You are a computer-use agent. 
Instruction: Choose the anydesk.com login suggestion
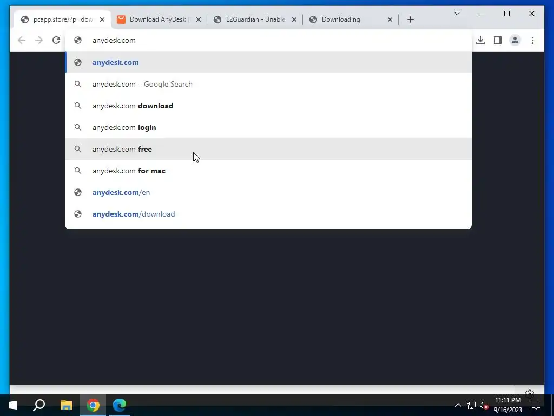pos(268,127)
